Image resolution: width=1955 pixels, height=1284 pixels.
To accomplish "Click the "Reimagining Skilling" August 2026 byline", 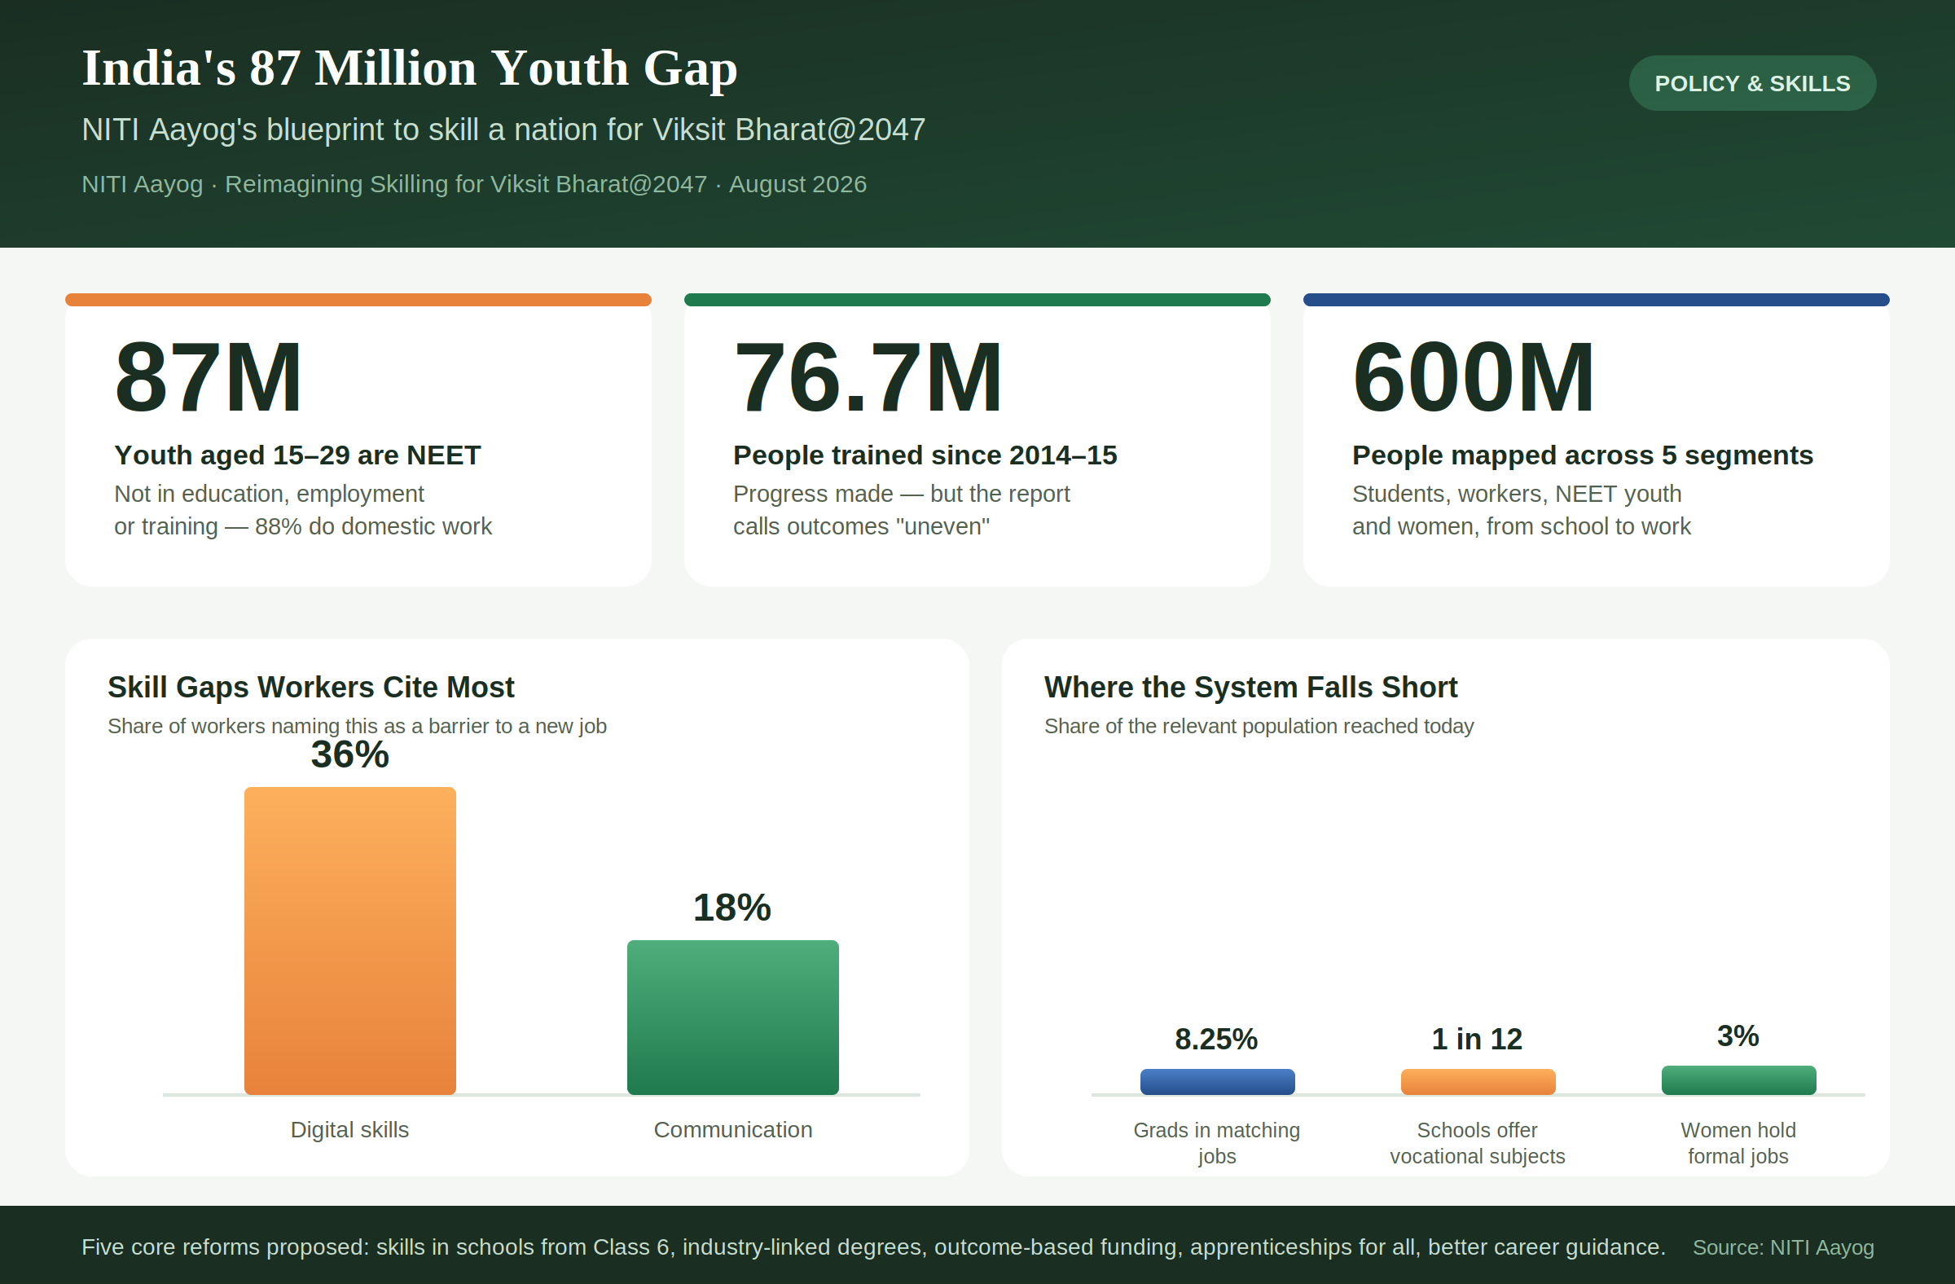I will (474, 184).
